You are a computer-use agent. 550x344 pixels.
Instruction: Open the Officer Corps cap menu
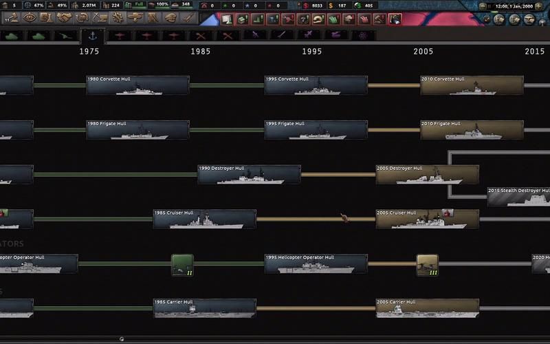170,18
